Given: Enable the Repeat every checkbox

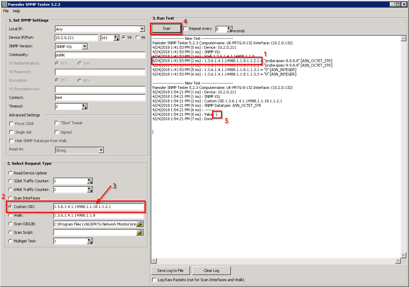Looking at the screenshot, I should coord(186,29).
